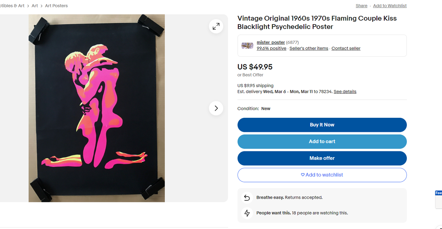442x229 pixels.
Task: Click the returns arrow icon
Action: 247,198
